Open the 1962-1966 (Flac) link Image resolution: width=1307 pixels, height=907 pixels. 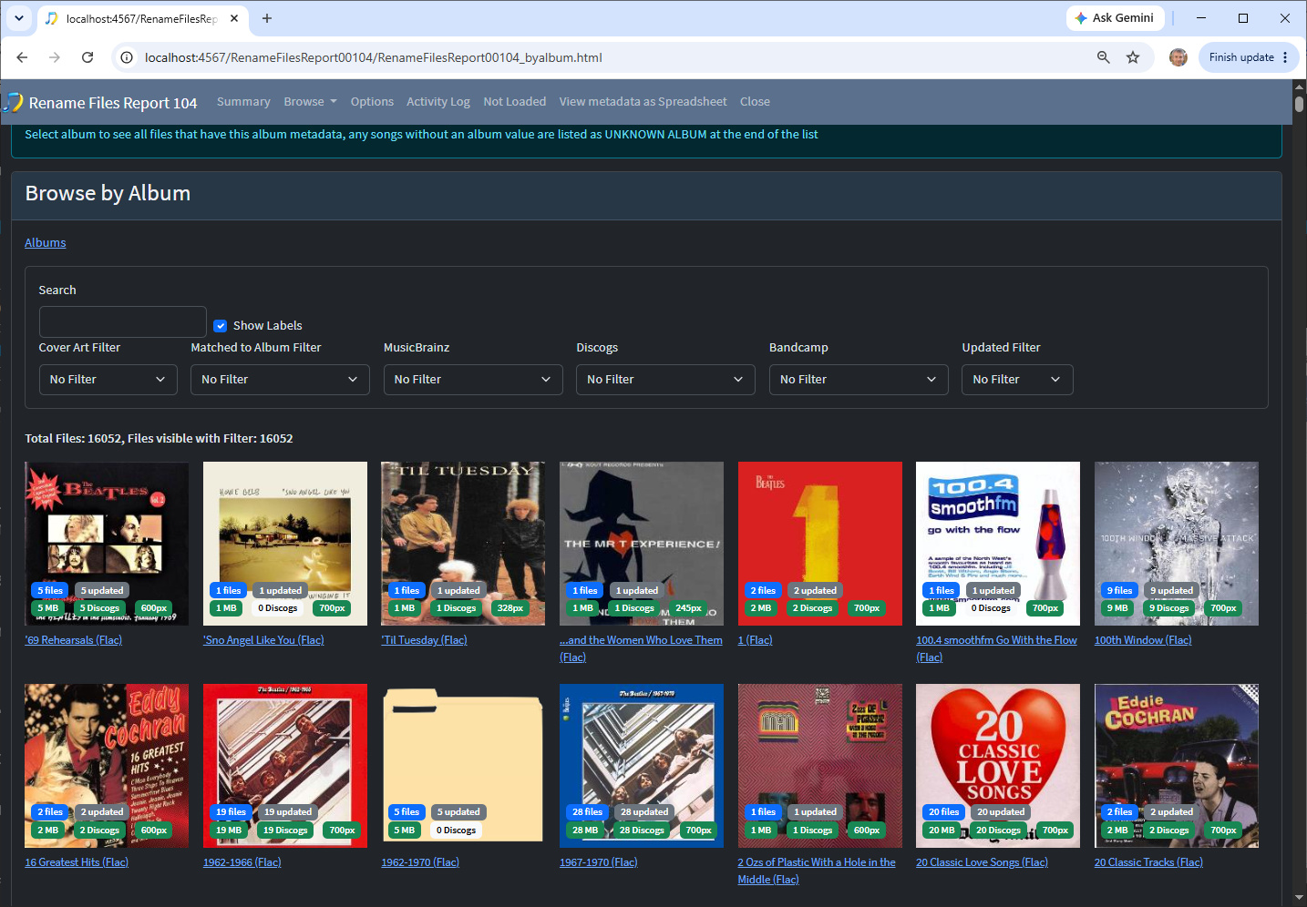coord(242,862)
